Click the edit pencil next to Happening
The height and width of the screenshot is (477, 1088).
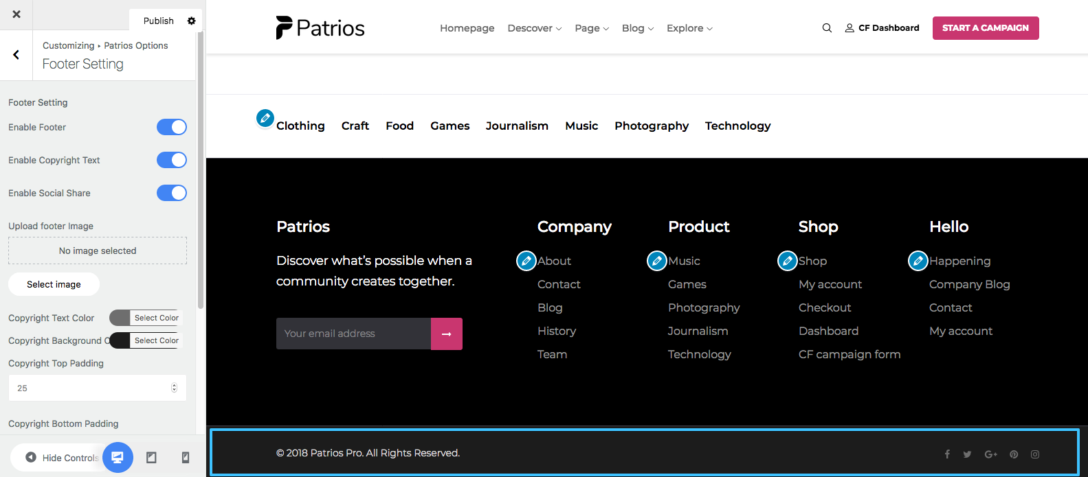[918, 261]
